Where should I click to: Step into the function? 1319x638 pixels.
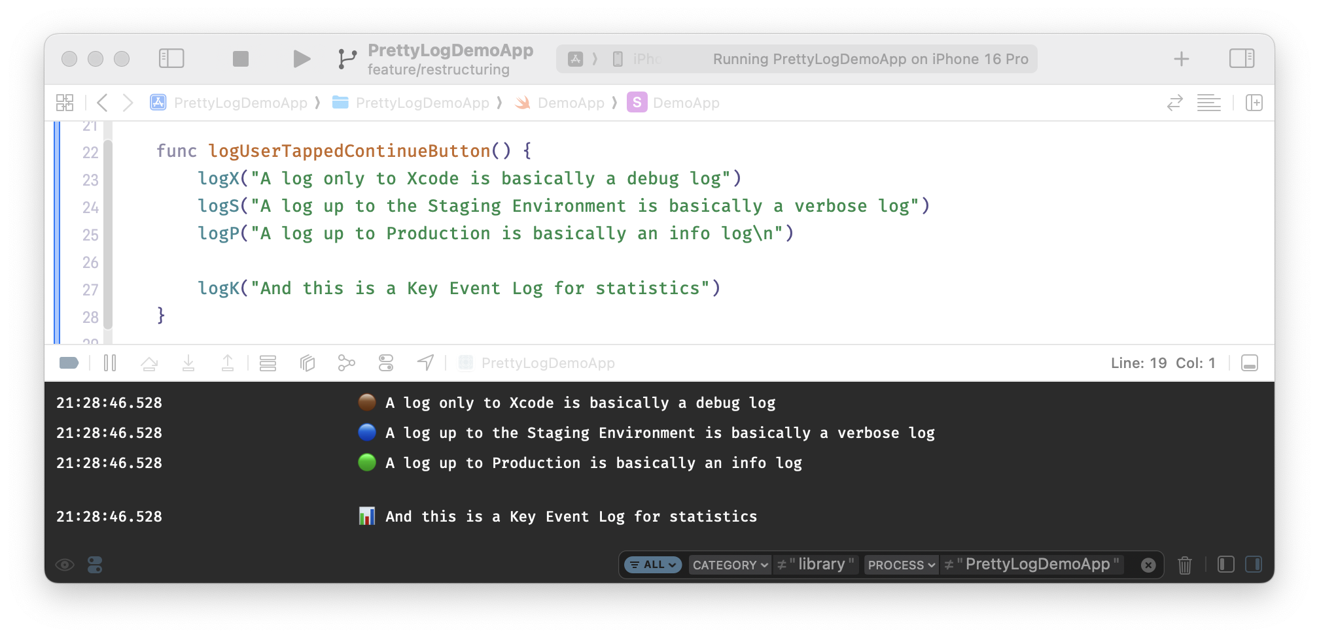click(x=188, y=363)
